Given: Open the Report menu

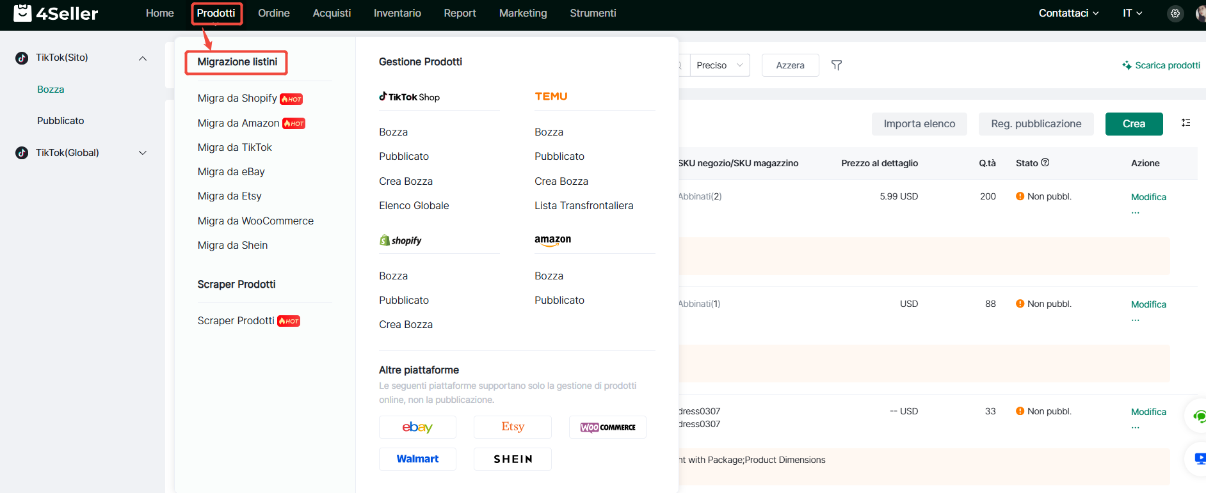Looking at the screenshot, I should pyautogui.click(x=460, y=13).
